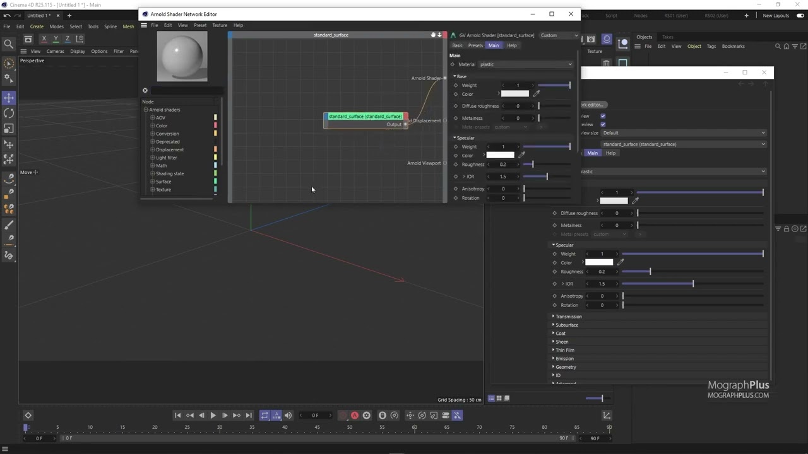Click the play forward button in timeline
This screenshot has height=454, width=808.
point(213,415)
